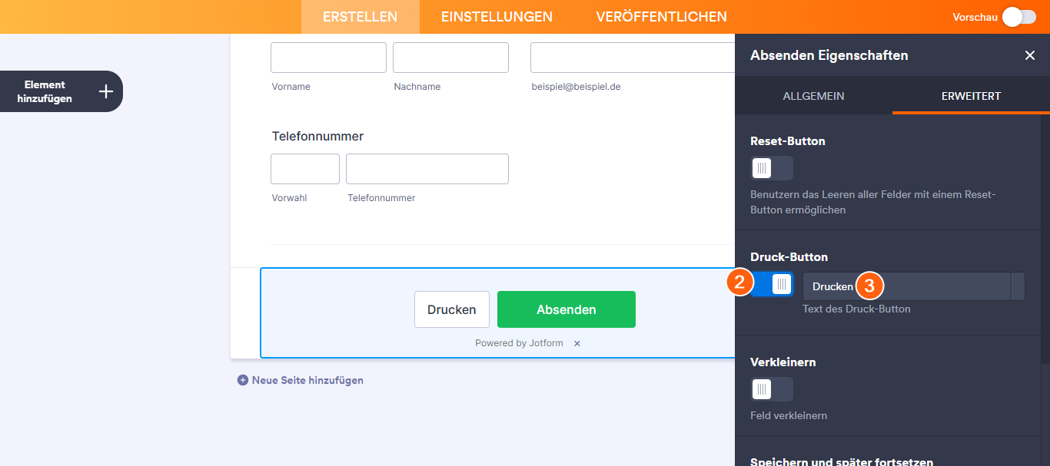
Task: Click the green Absenden button
Action: coord(567,309)
